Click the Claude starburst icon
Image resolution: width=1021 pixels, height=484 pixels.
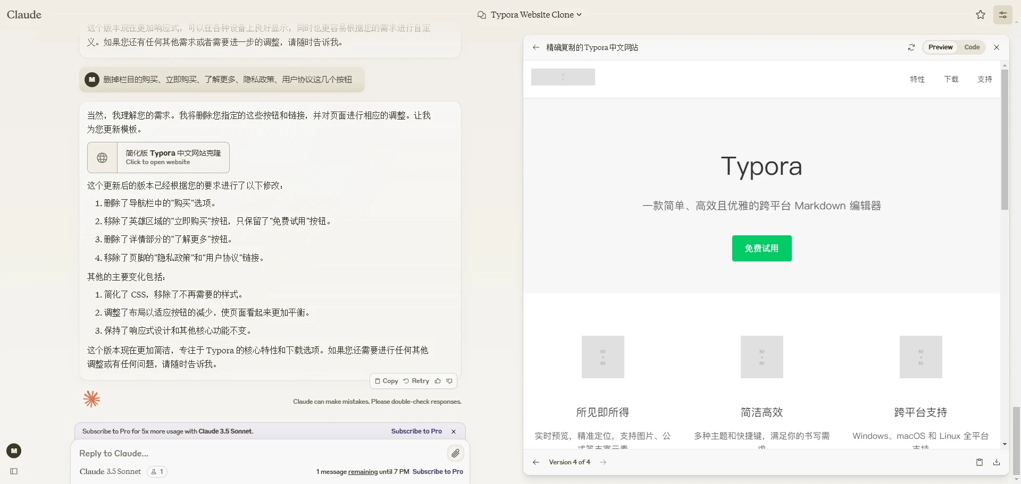point(91,399)
